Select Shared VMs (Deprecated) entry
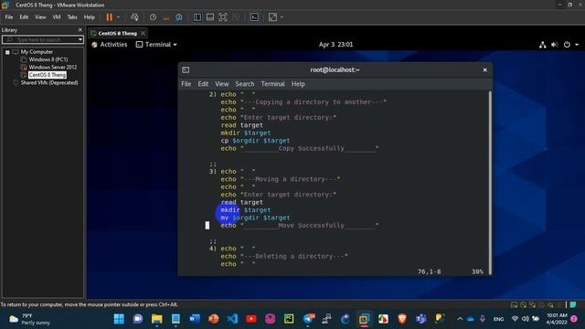585x329 pixels. coord(49,83)
